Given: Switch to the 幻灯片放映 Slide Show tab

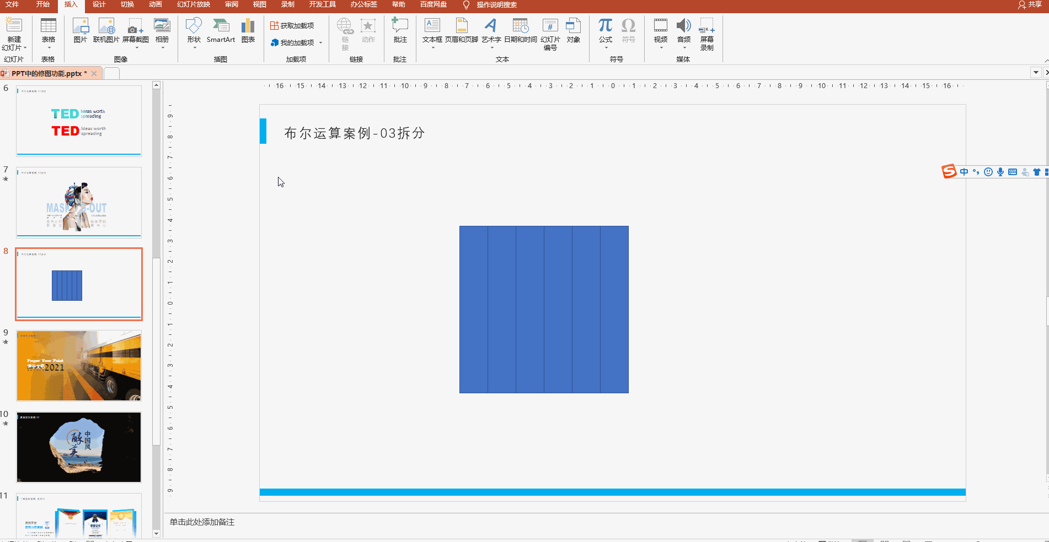Looking at the screenshot, I should pos(194,4).
